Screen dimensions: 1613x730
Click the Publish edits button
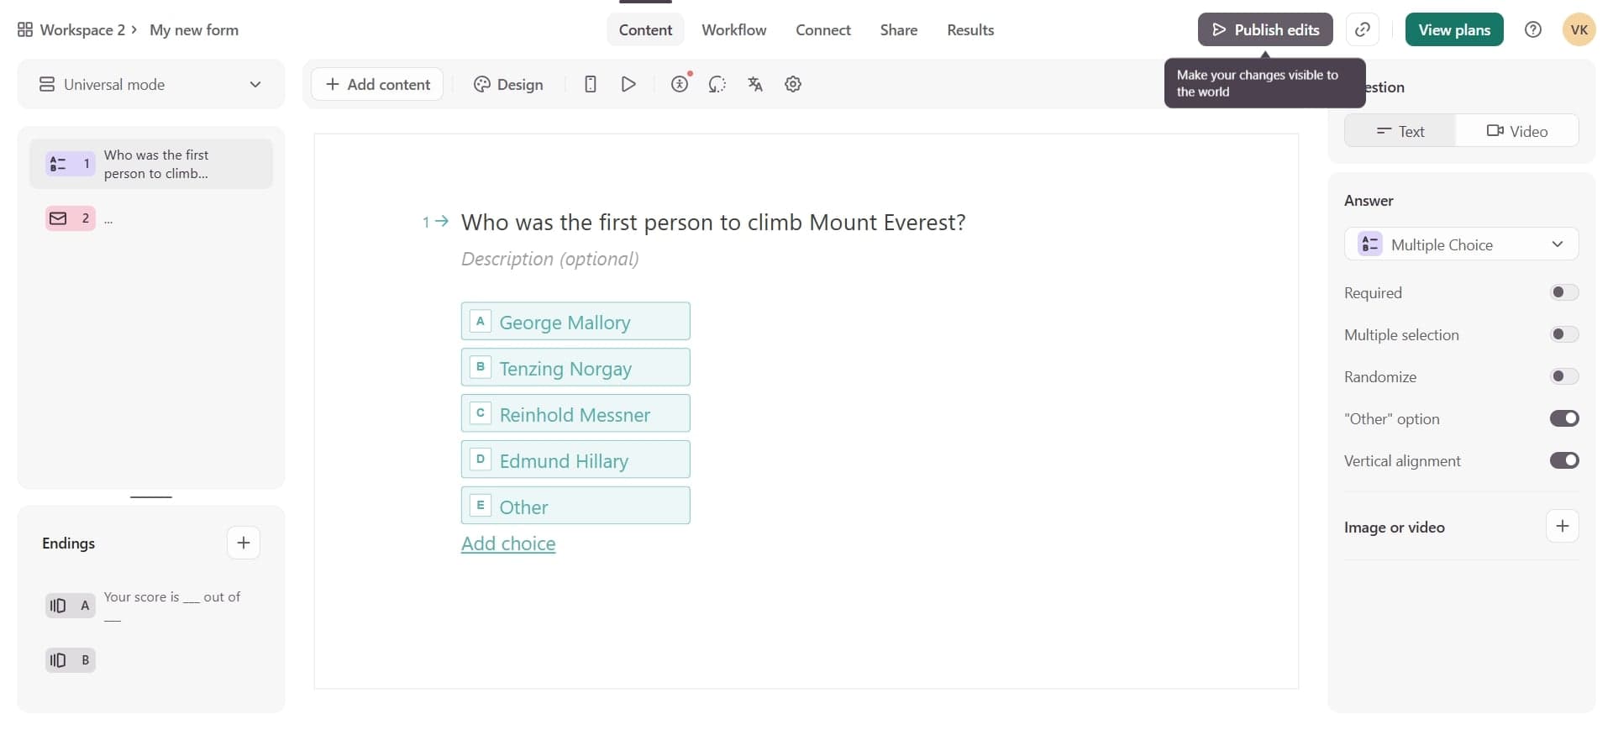pyautogui.click(x=1264, y=30)
